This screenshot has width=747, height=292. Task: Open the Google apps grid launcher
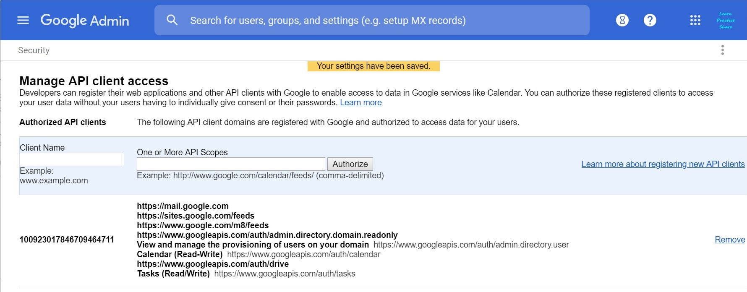click(x=695, y=20)
